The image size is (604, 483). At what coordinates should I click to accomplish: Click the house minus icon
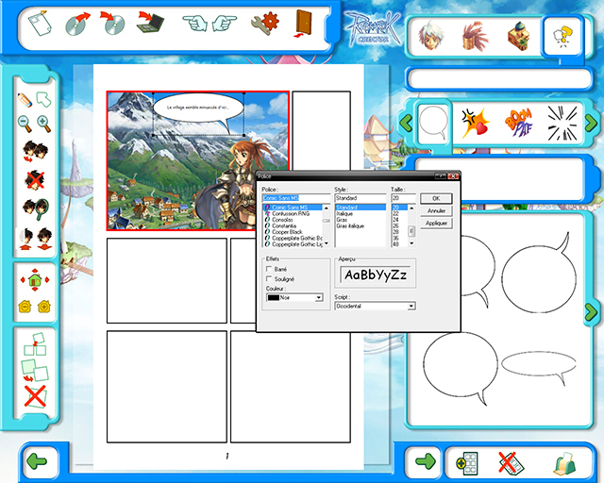(25, 307)
